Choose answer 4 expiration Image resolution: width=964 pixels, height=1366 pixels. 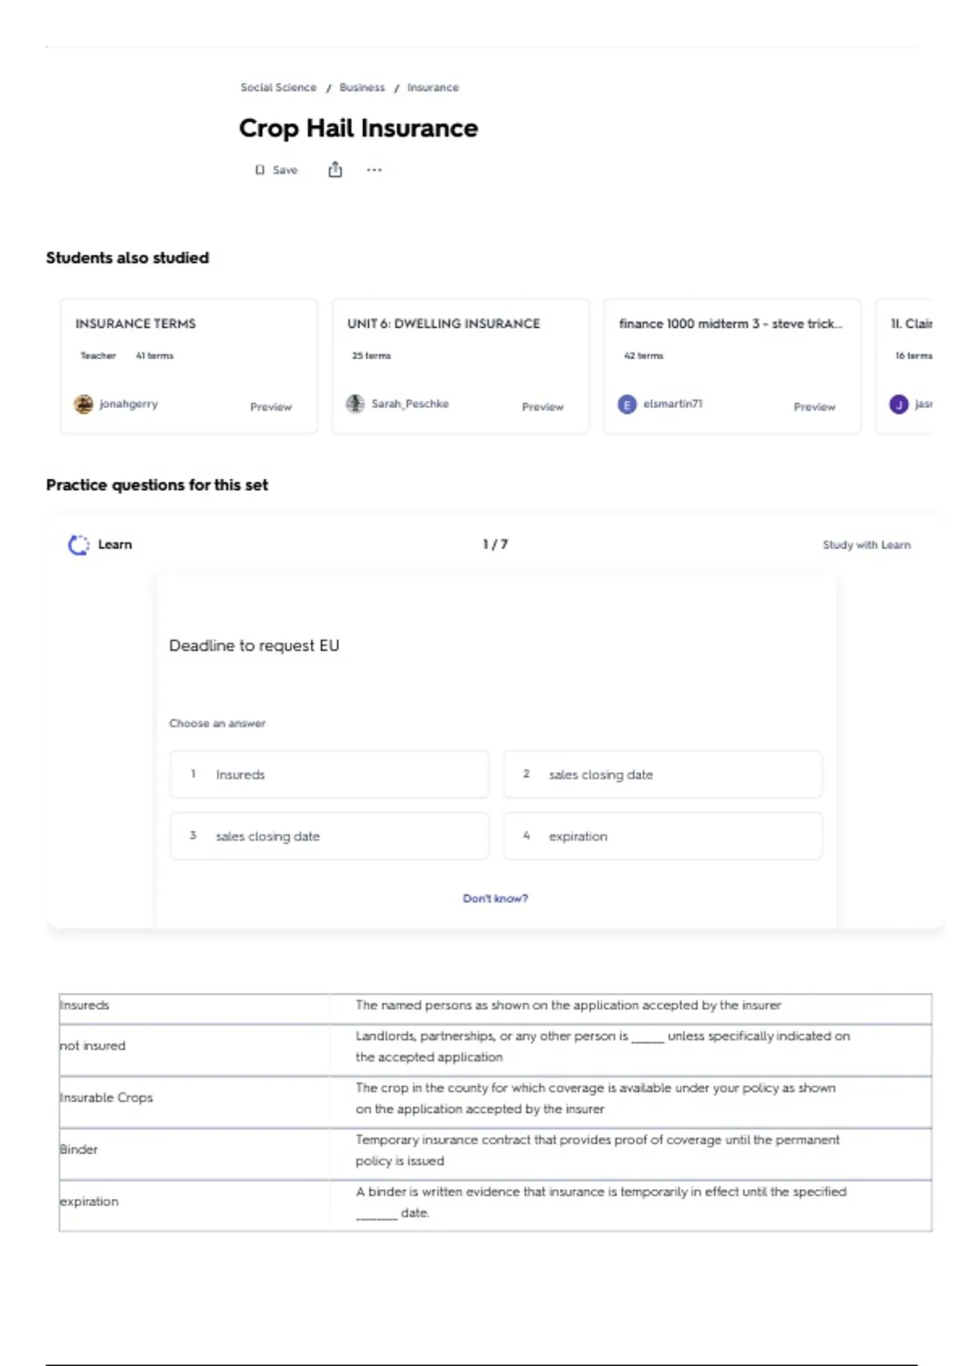(663, 836)
